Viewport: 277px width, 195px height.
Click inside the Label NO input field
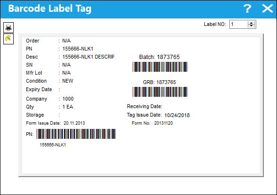pos(238,24)
